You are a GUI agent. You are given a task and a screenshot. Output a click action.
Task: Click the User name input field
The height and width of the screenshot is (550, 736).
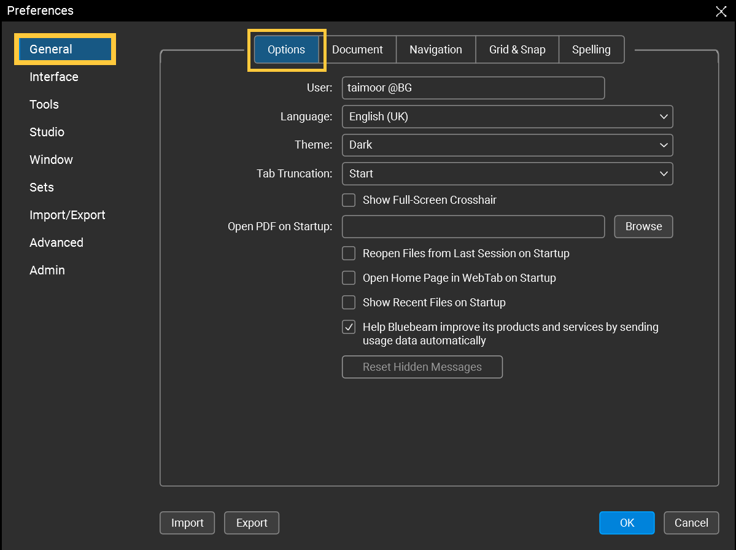[x=473, y=88]
